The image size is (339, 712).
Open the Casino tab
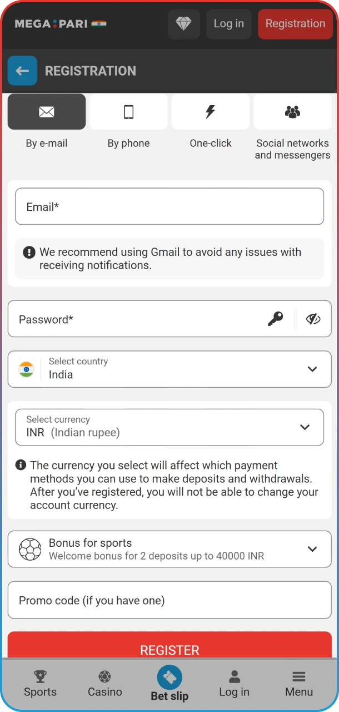(x=104, y=684)
